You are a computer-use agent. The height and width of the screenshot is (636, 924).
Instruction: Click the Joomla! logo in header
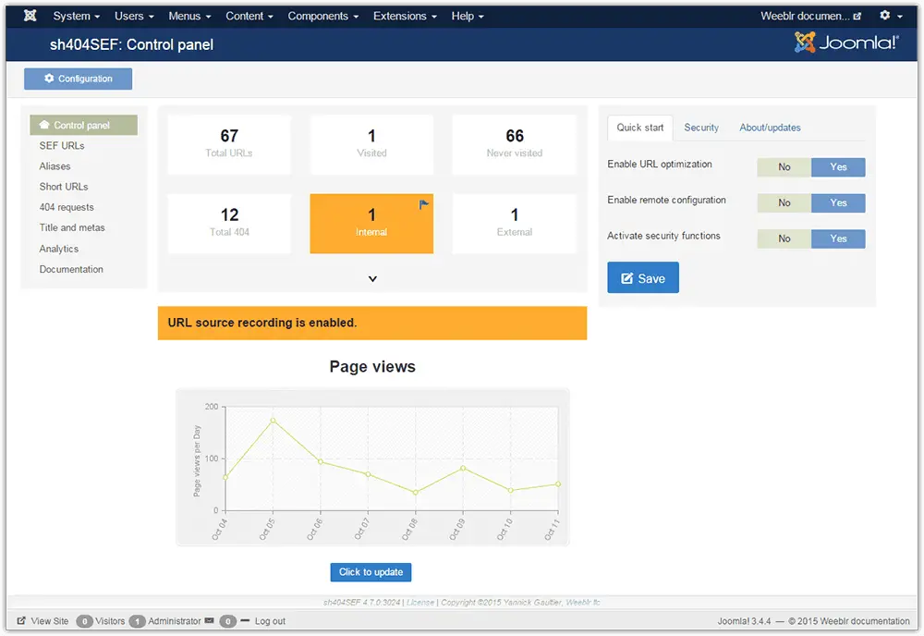coord(846,43)
